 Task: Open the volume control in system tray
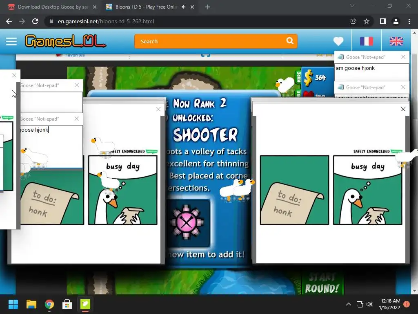(x=369, y=304)
